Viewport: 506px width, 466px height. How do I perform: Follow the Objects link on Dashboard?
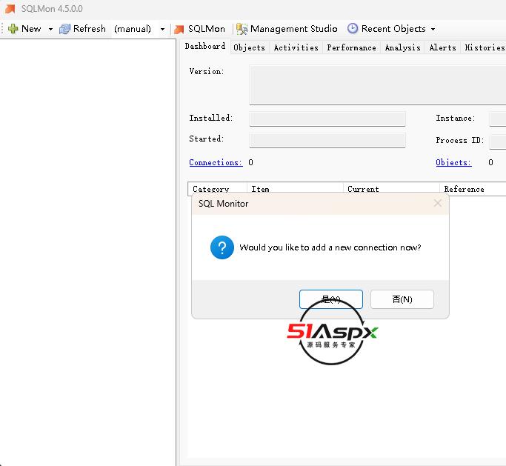coord(453,162)
